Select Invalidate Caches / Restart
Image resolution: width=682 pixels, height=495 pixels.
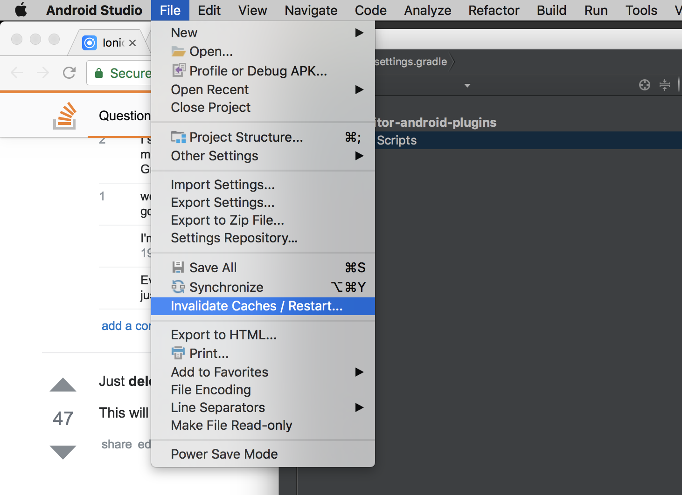pyautogui.click(x=256, y=306)
